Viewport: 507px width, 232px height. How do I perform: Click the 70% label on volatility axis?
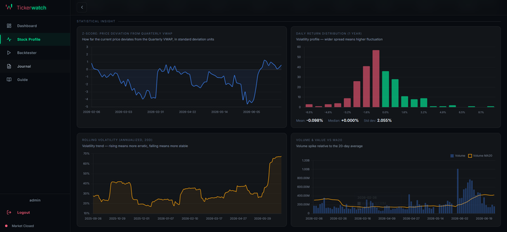tap(86, 153)
